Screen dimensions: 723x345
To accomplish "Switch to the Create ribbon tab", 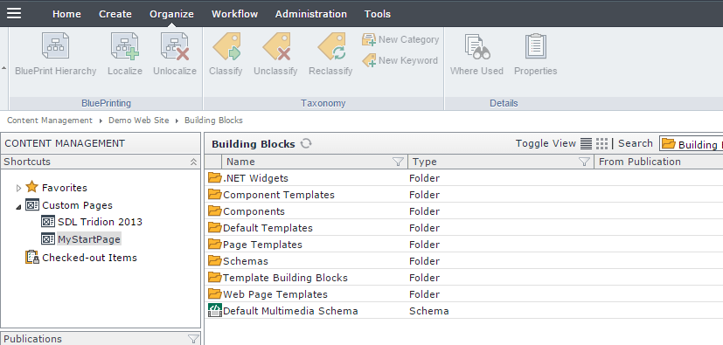I will [115, 14].
